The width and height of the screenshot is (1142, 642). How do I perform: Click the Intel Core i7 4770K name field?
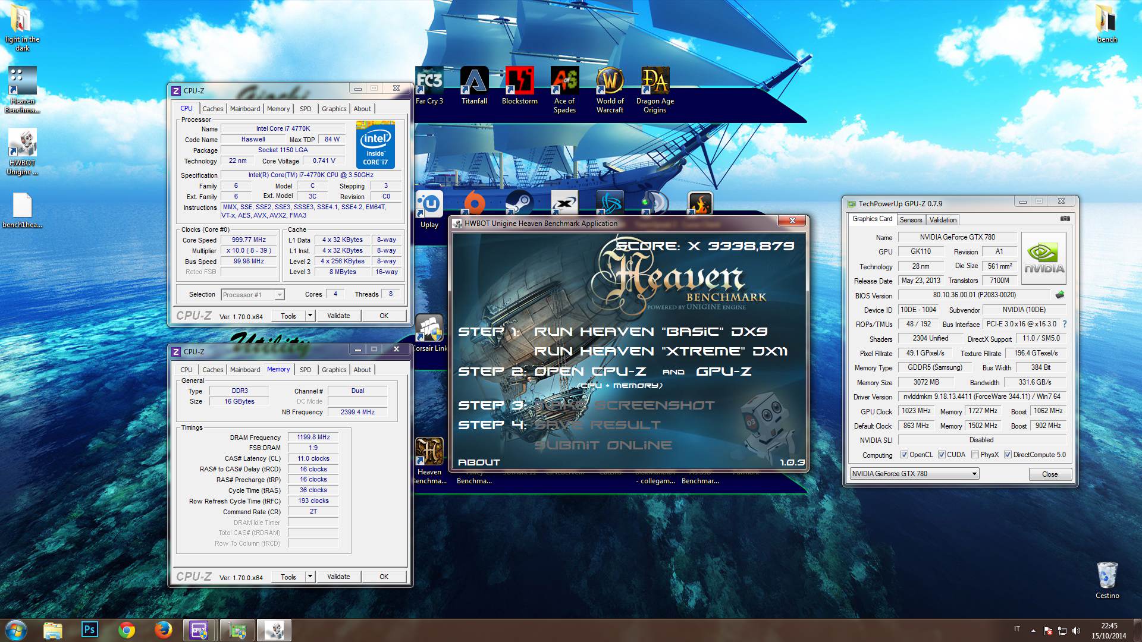pos(283,128)
